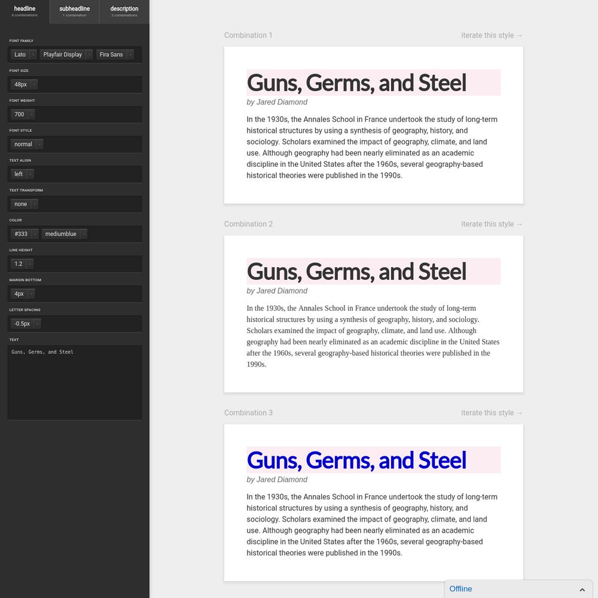
Task: Remove the Lato font family tag
Action: 33,54
